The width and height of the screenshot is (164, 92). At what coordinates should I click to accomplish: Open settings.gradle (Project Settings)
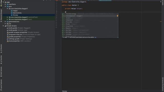[19, 39]
